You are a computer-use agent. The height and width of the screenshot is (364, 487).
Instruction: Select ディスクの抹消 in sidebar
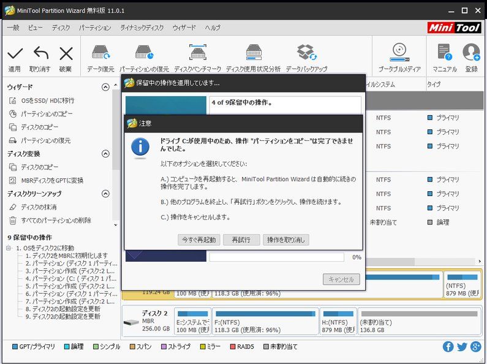pos(39,207)
